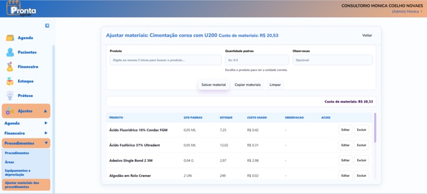Screen dimensions: 427x194
Task: Open the Financeiro main menu item
Action: (28, 67)
